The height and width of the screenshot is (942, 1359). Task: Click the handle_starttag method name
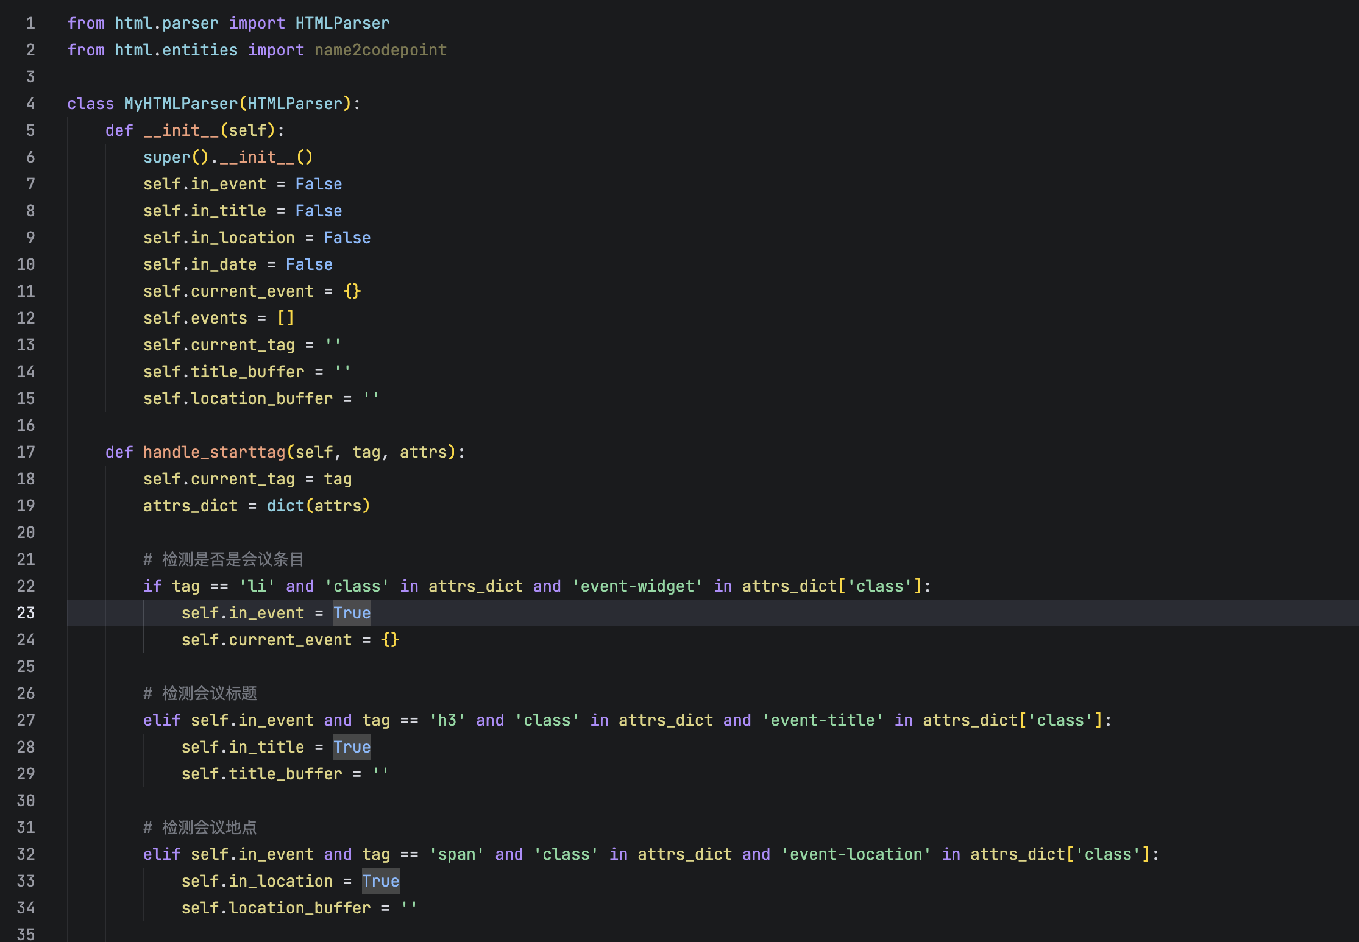214,452
